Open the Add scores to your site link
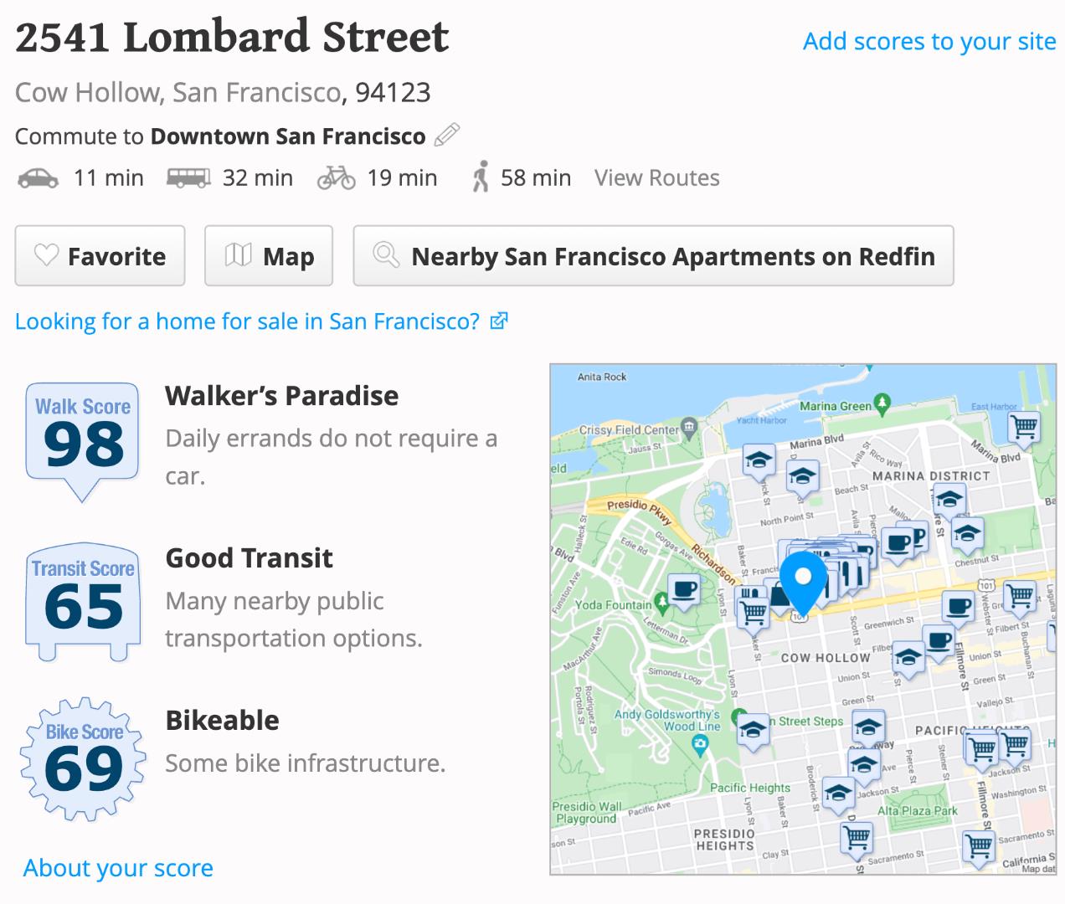 click(x=929, y=41)
